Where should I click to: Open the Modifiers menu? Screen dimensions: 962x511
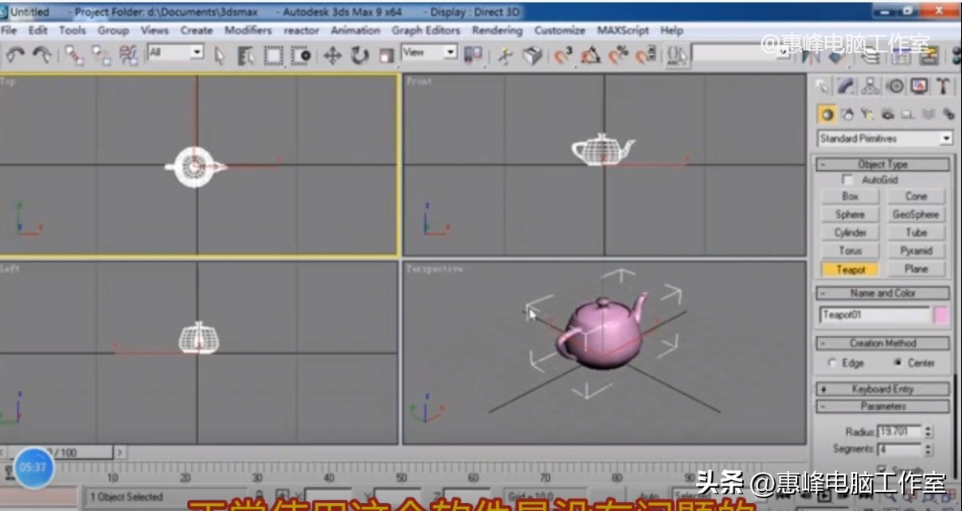247,30
